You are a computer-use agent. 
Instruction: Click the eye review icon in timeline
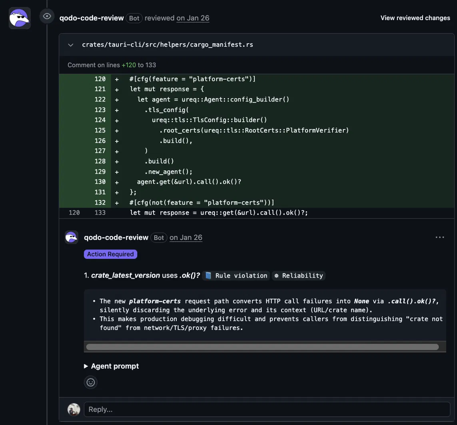coord(47,16)
